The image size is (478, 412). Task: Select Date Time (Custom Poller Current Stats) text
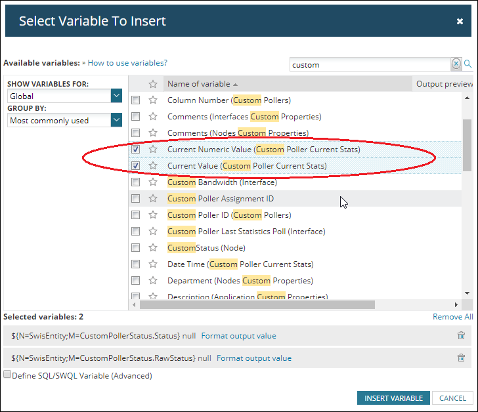click(x=240, y=264)
